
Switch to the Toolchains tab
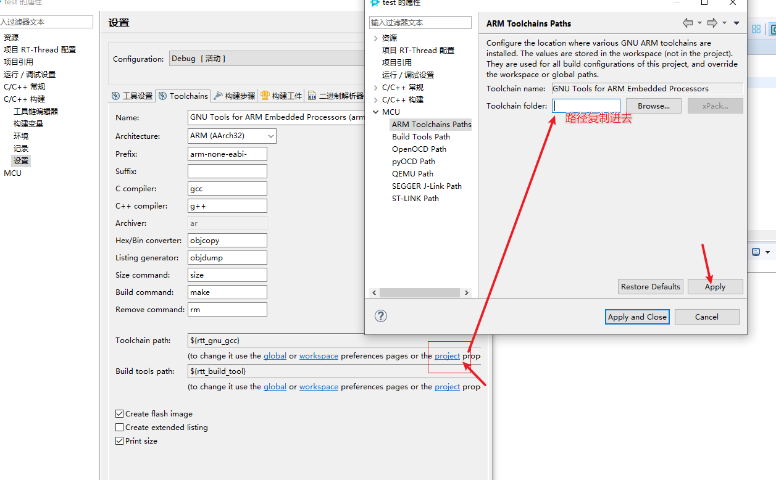(x=183, y=96)
